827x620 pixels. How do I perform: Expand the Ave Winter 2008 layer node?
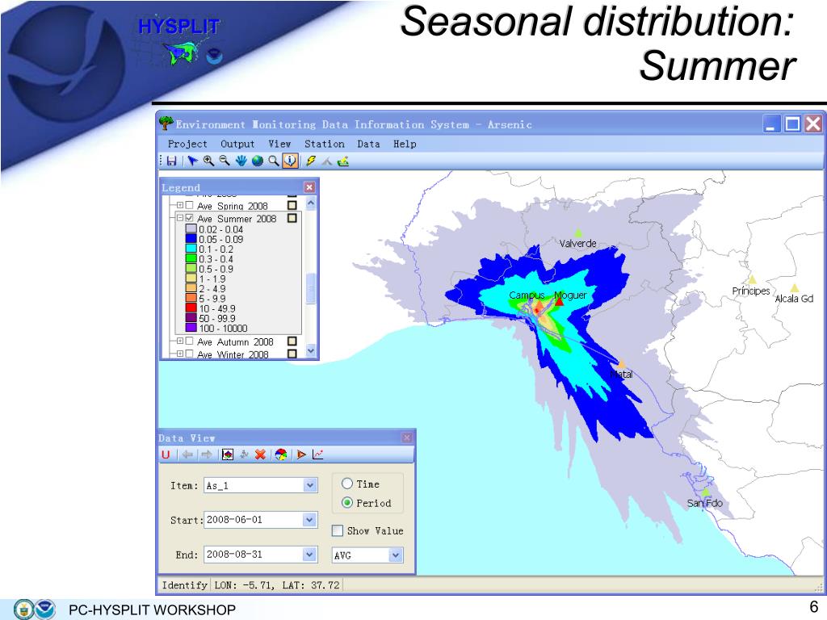180,354
